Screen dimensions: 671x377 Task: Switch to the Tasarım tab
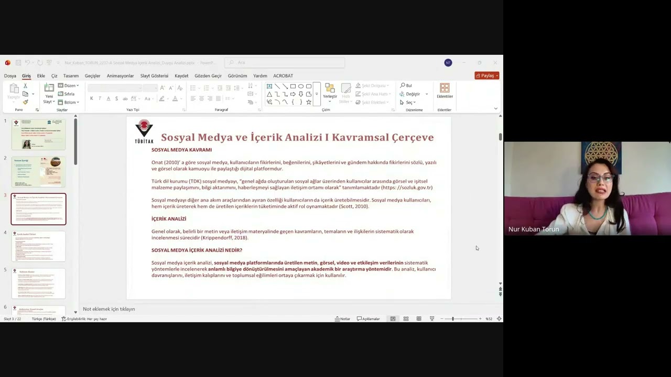pyautogui.click(x=71, y=76)
